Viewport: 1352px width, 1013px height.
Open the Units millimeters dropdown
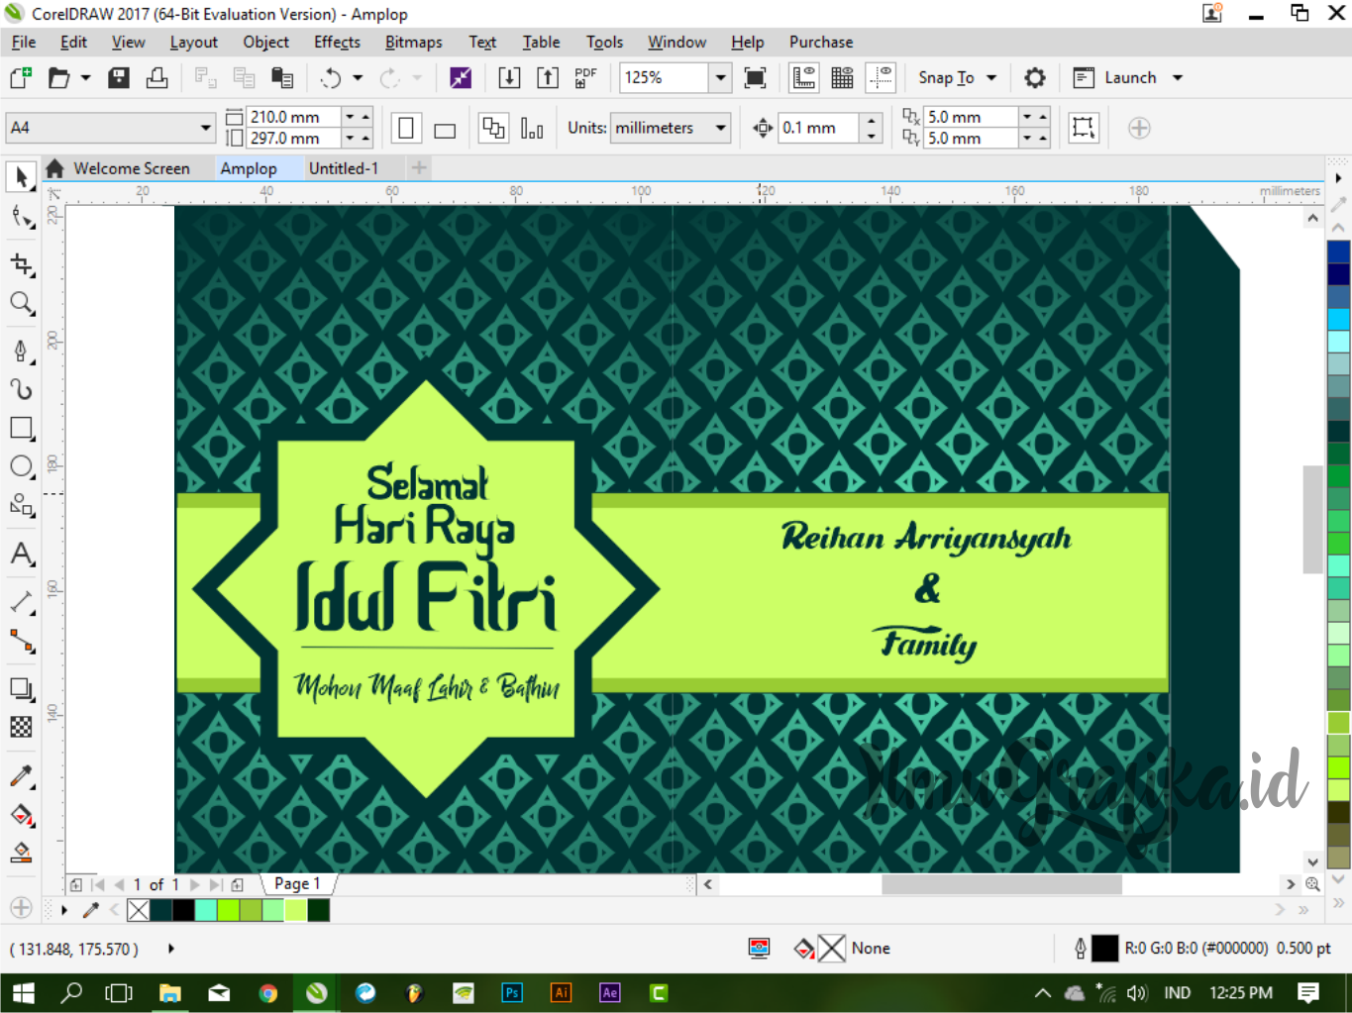[721, 128]
